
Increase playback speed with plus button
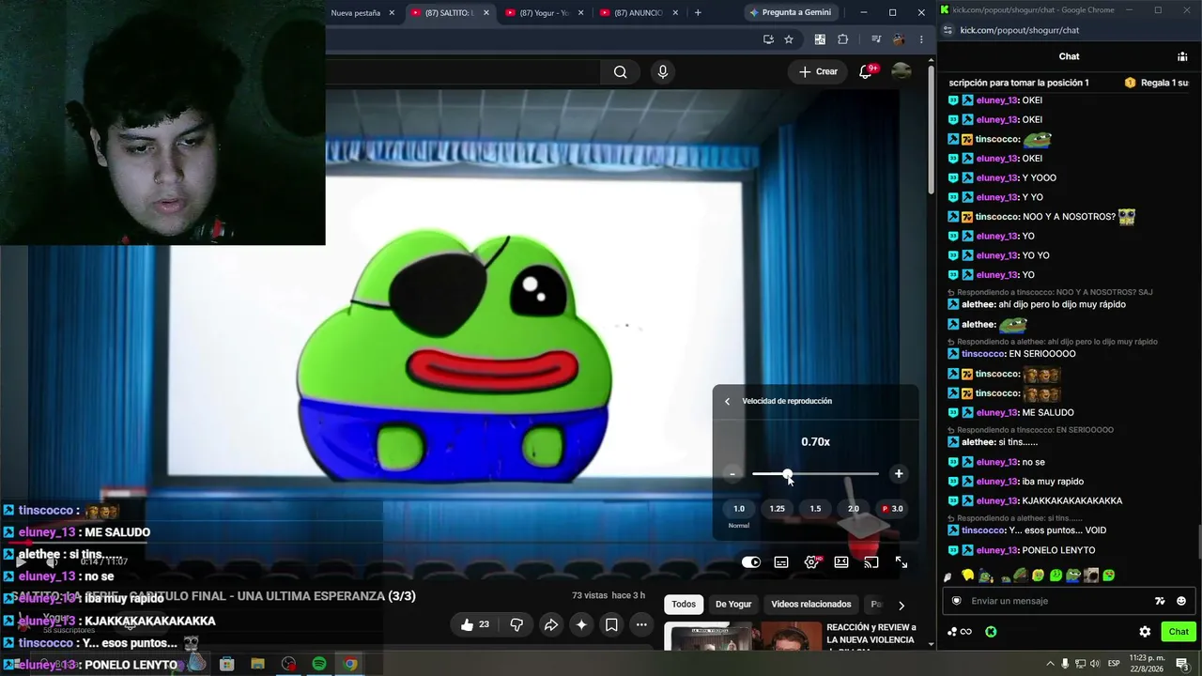point(899,474)
